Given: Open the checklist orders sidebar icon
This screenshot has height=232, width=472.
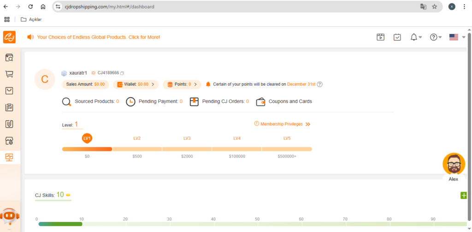Looking at the screenshot, I should [x=9, y=107].
